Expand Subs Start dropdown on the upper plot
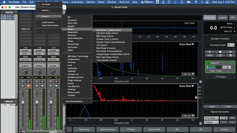237x133 pixels. tap(187, 44)
